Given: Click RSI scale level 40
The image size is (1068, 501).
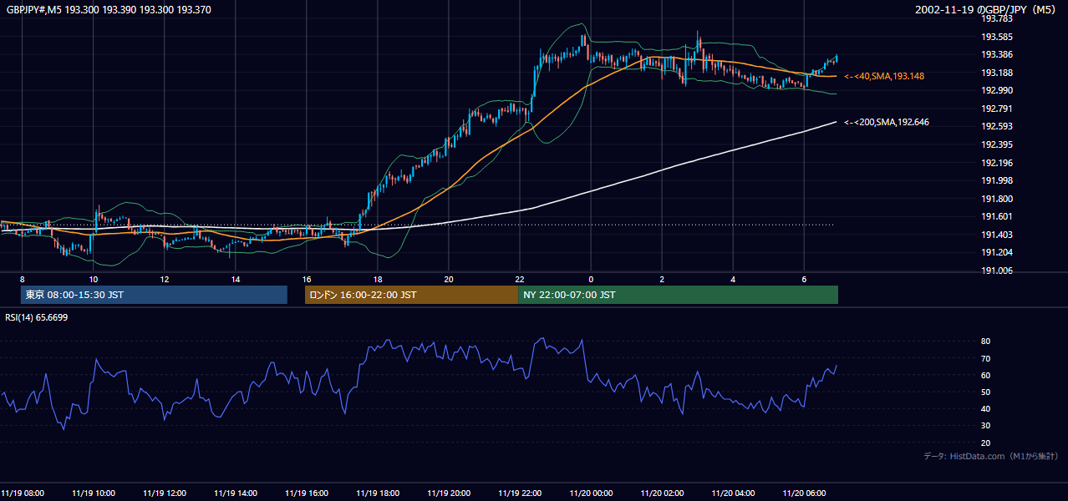Looking at the screenshot, I should click(985, 408).
